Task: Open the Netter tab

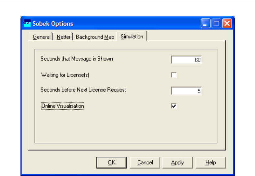Action: (63, 37)
